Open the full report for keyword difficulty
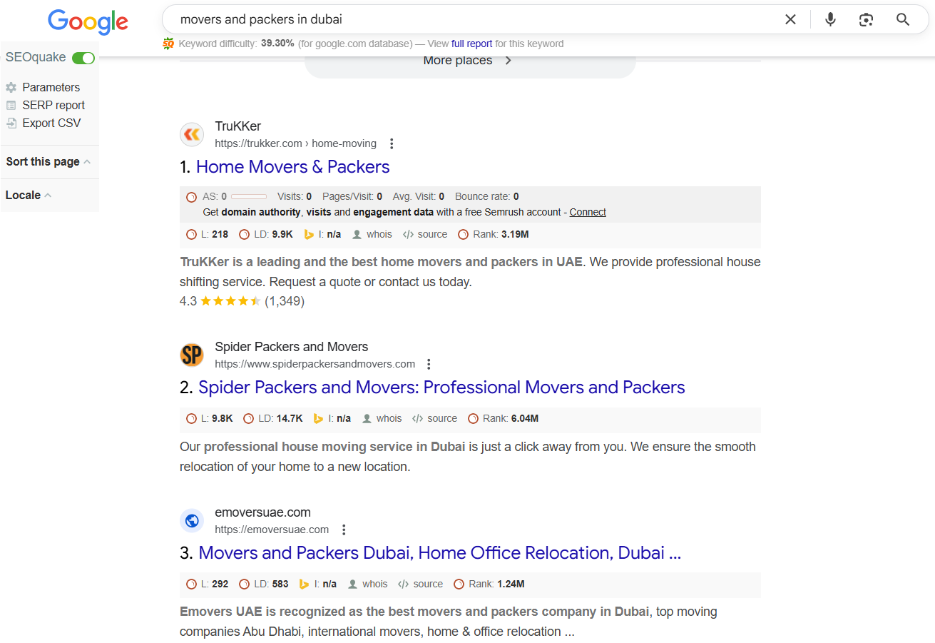 (471, 44)
